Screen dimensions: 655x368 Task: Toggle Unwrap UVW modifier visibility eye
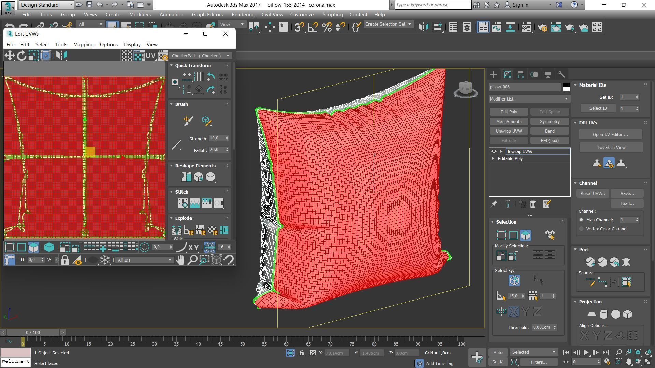[494, 151]
